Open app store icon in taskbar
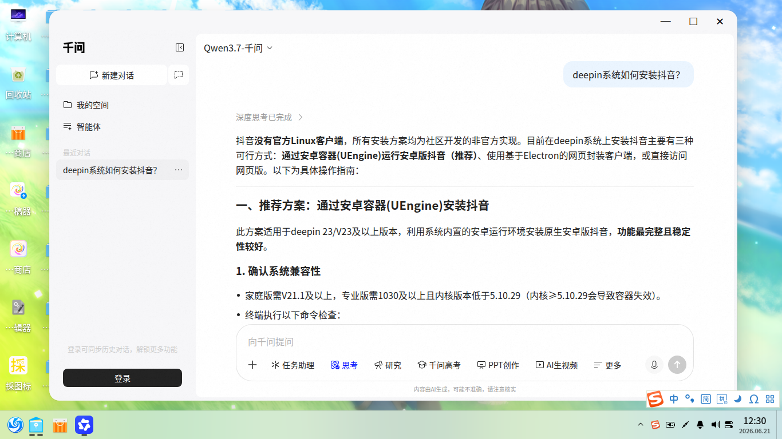This screenshot has height=439, width=782. [60, 425]
